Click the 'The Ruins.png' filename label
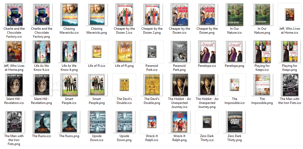The width and height of the screenshot is (303, 149). pyautogui.click(x=69, y=136)
